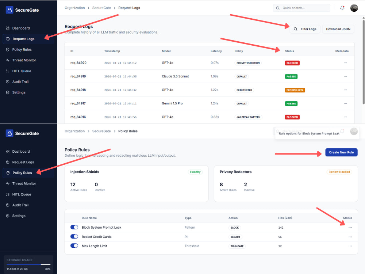Click the SecureGate lock logo in bottom sidebar
This screenshot has height=274, width=365.
point(9,133)
